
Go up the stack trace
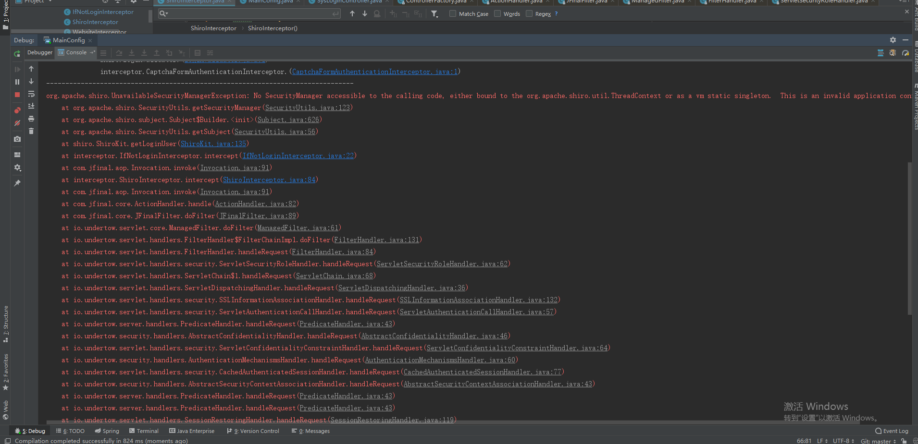pos(31,69)
